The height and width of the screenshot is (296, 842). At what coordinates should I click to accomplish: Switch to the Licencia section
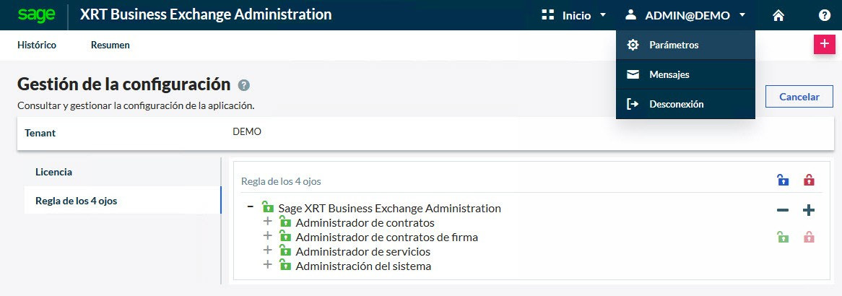tap(54, 172)
